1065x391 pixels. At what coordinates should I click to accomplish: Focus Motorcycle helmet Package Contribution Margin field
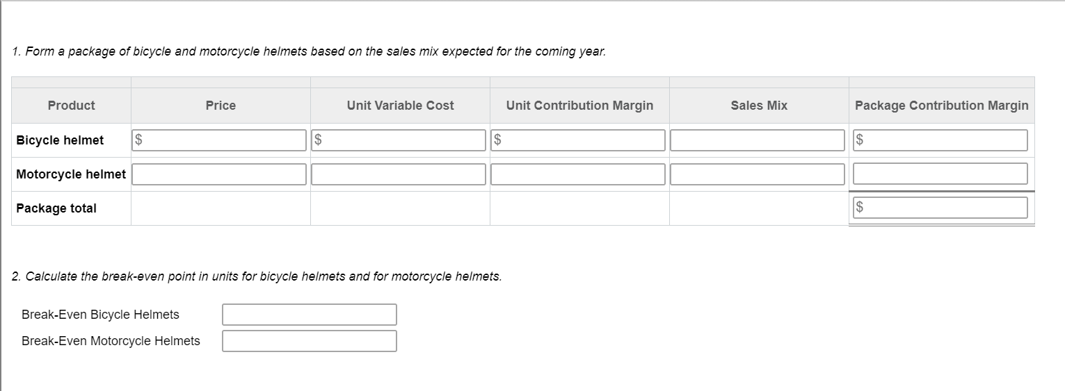pos(940,174)
